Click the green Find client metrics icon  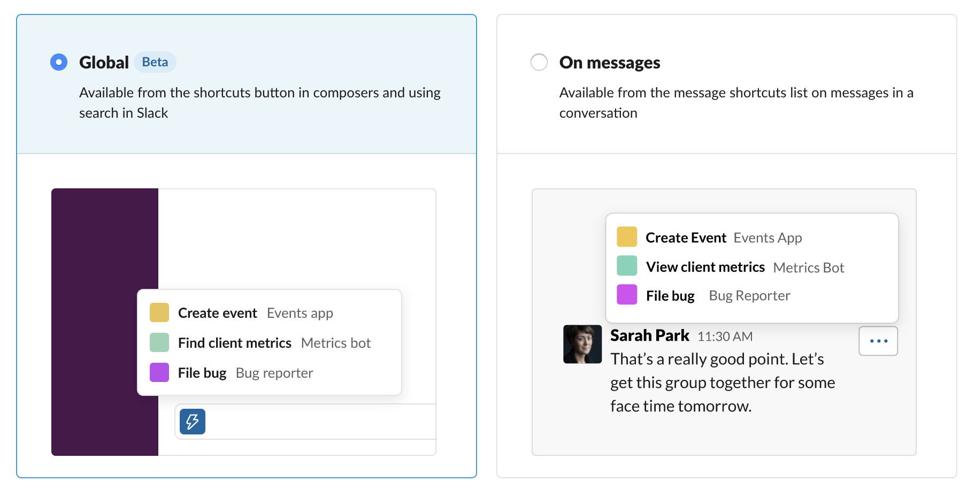[159, 342]
